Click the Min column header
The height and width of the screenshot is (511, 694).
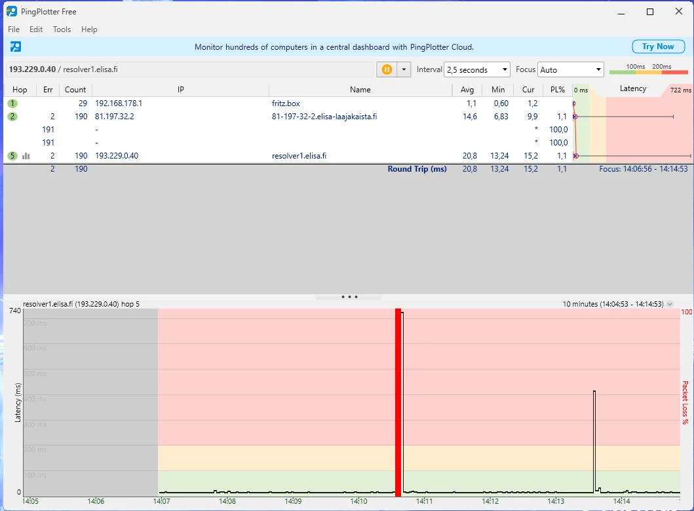[x=498, y=90]
